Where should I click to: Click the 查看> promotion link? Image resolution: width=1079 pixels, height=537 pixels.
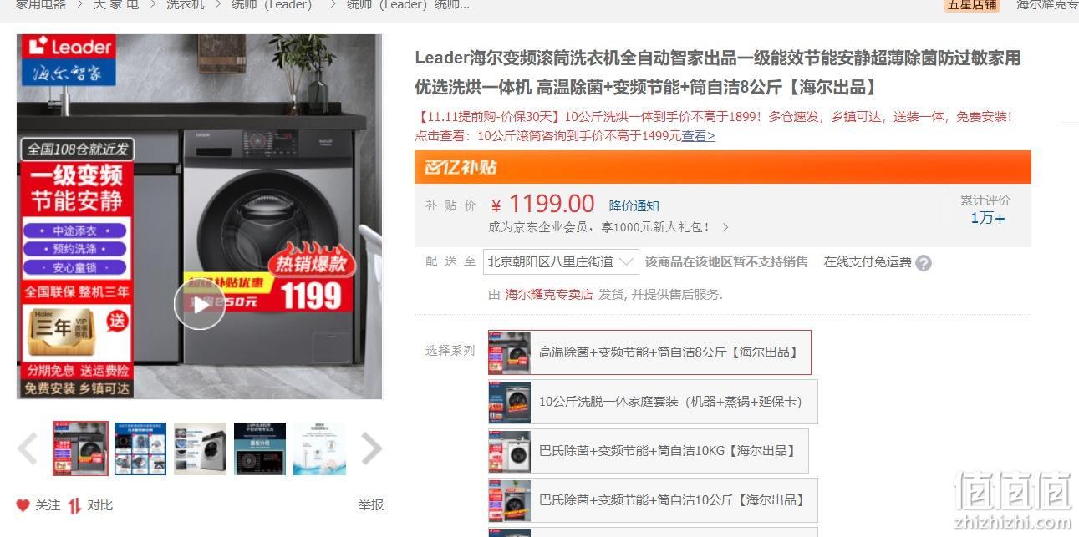699,136
